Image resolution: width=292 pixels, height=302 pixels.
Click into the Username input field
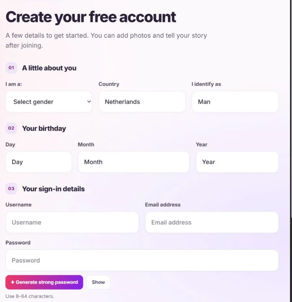click(72, 222)
